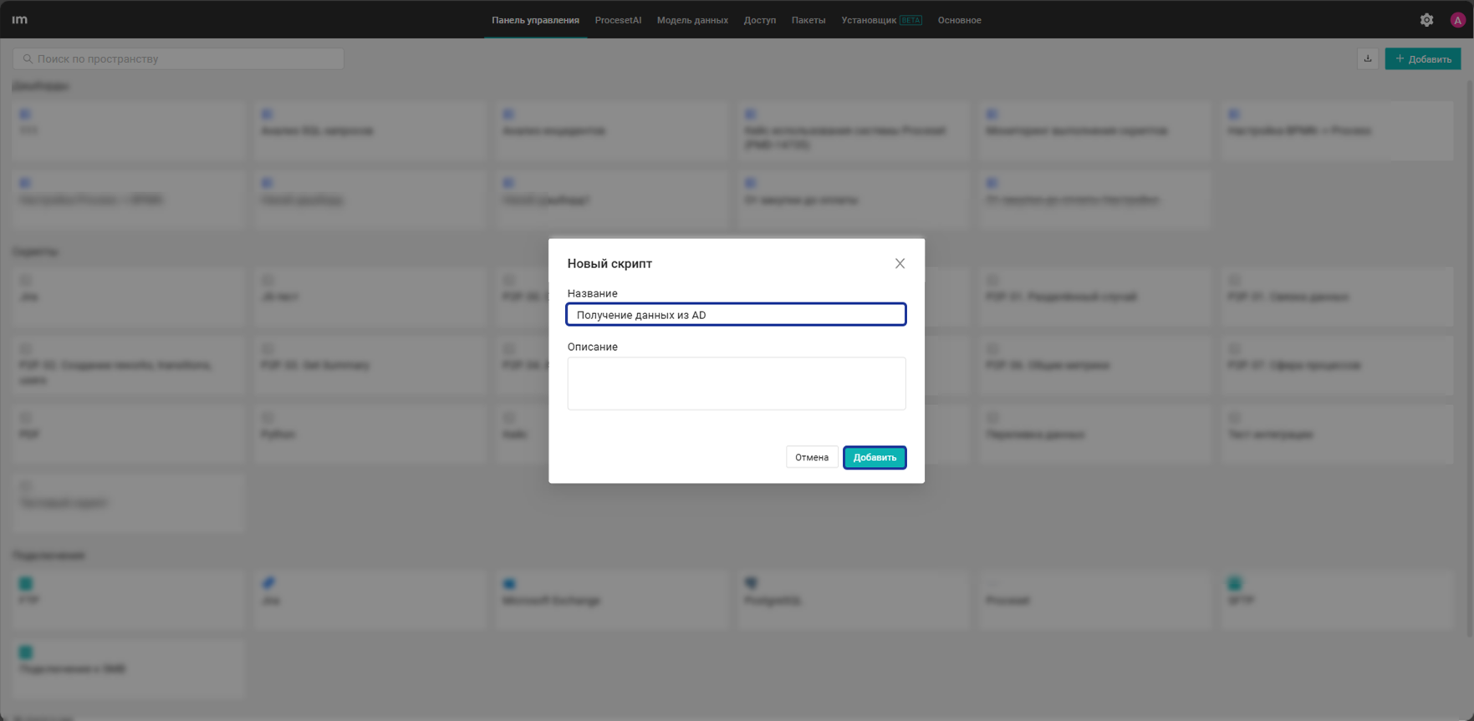Image resolution: width=1474 pixels, height=721 pixels.
Task: Click the im logo in top bar
Action: pyautogui.click(x=19, y=19)
